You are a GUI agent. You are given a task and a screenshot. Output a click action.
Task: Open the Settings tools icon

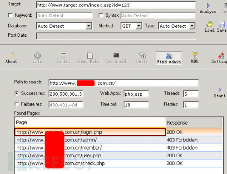(x=221, y=55)
